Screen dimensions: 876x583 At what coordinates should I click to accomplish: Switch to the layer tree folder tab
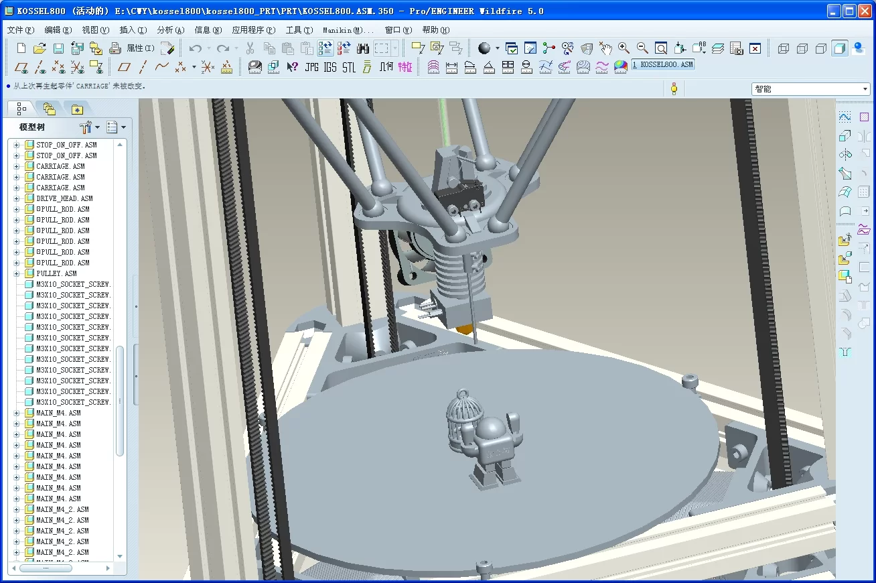pos(49,109)
